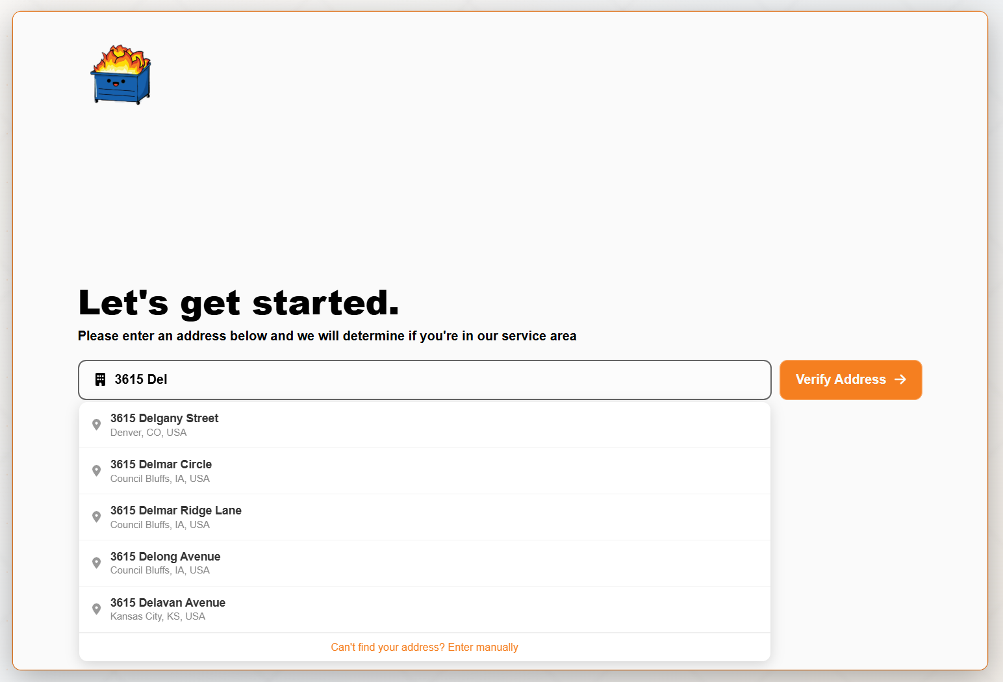The width and height of the screenshot is (1003, 682).
Task: Click the Verify Address button
Action: (850, 380)
